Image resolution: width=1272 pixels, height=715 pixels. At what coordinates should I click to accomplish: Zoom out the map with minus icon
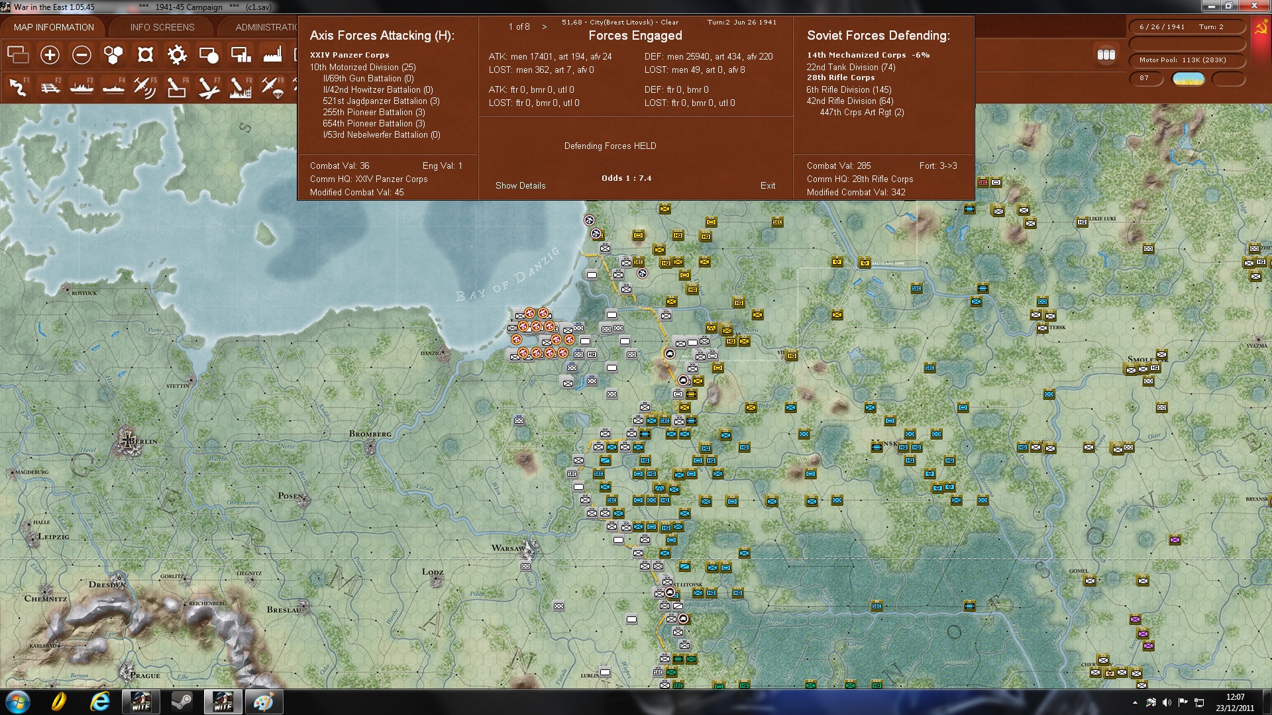tap(81, 55)
